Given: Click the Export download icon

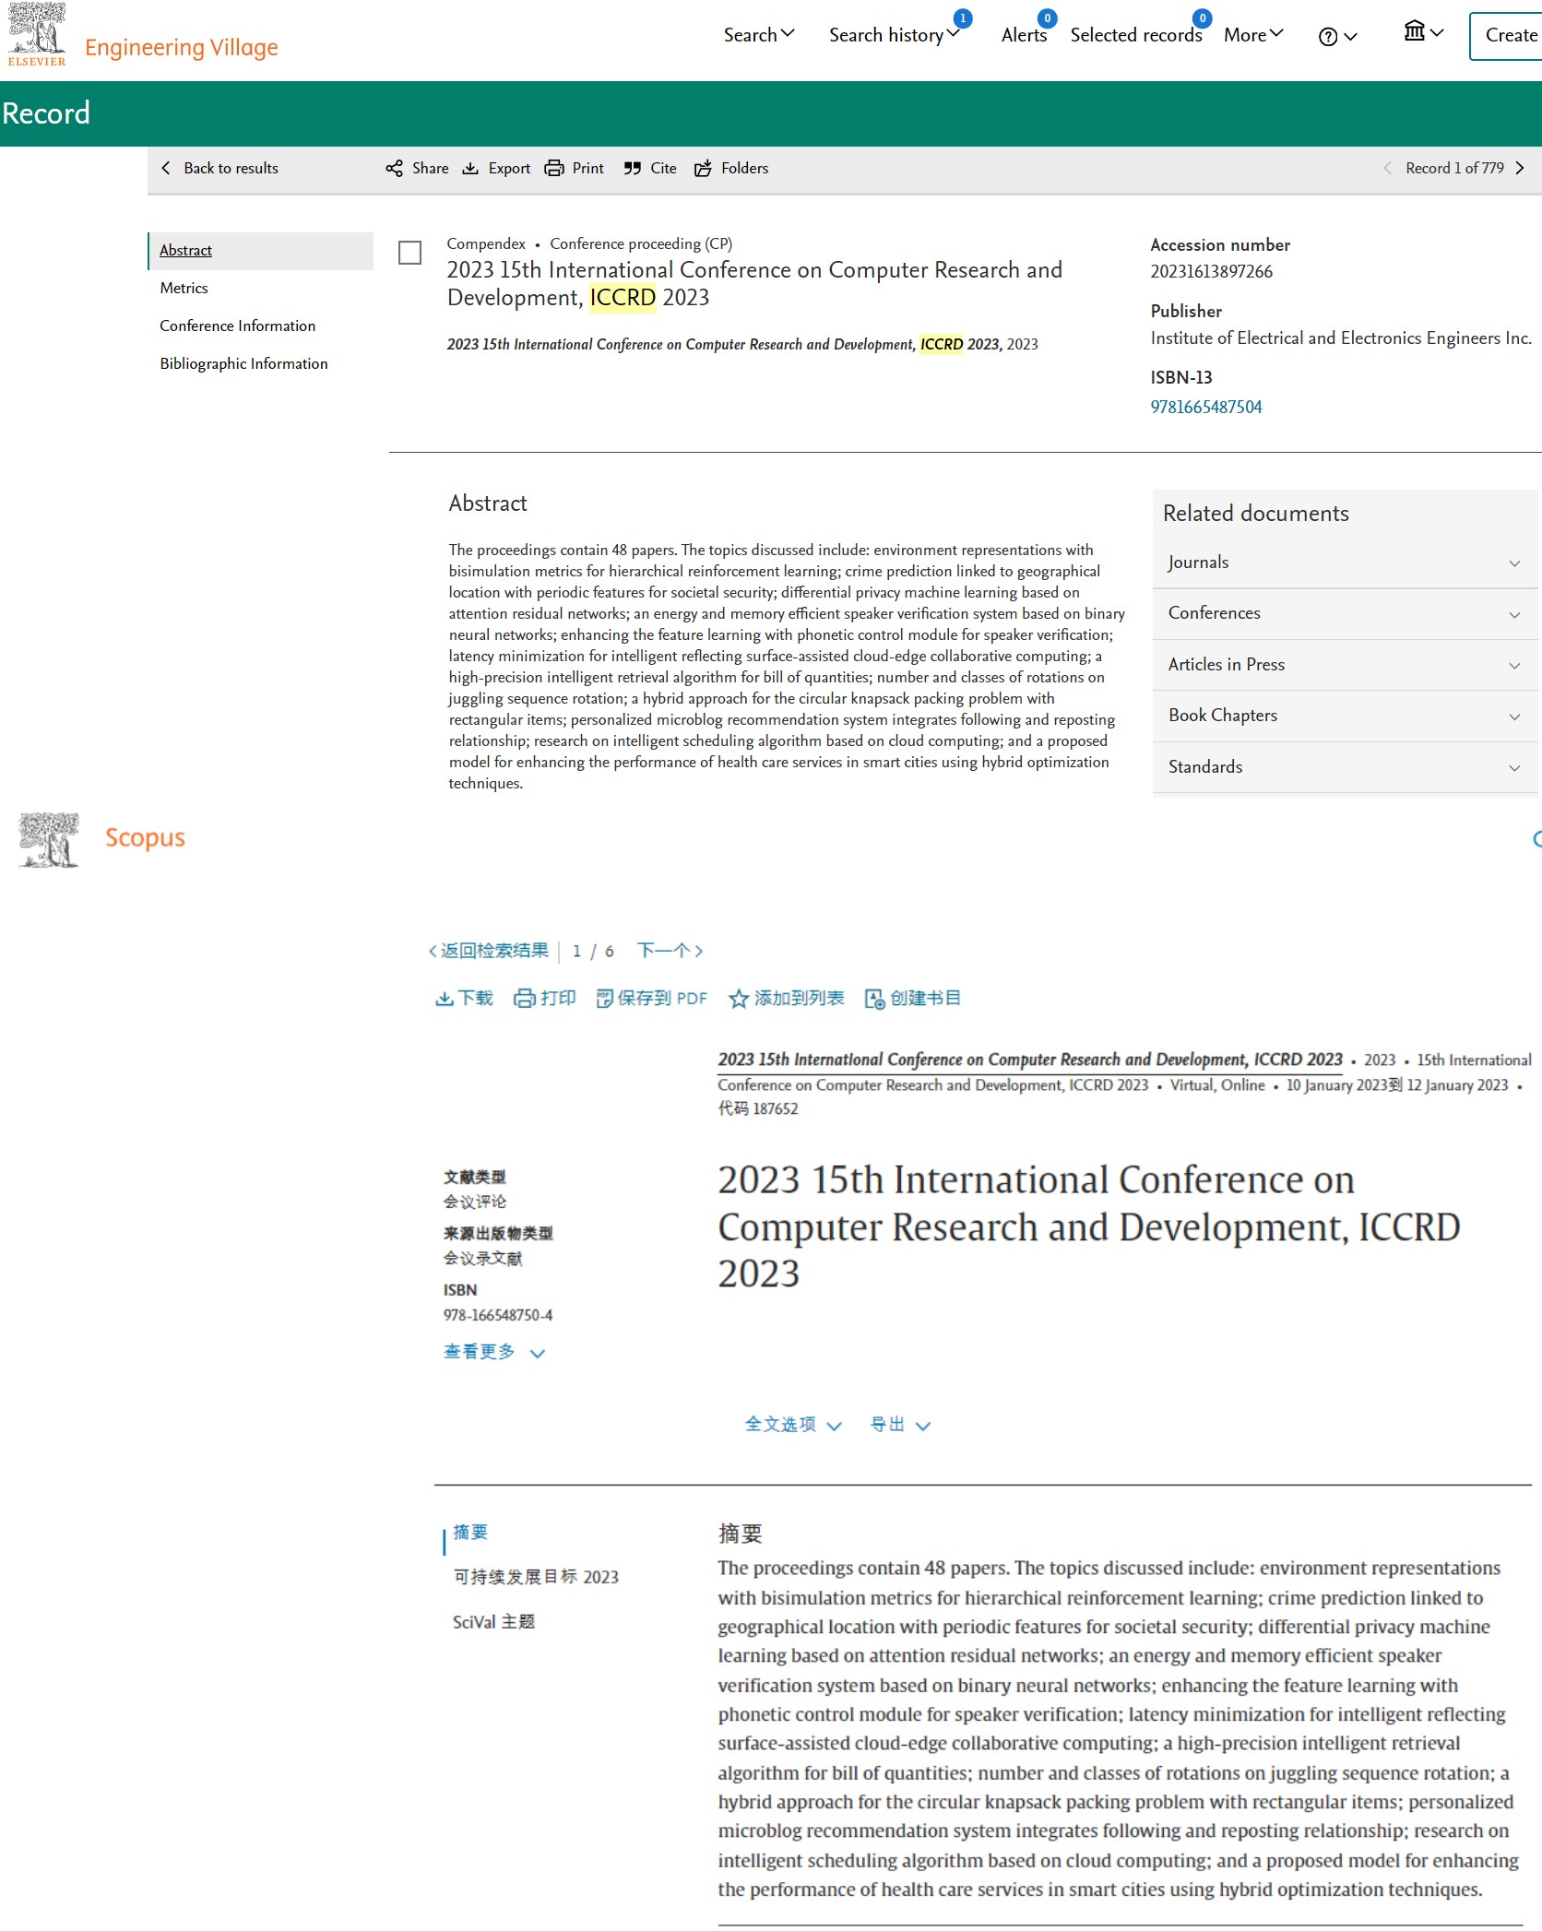Looking at the screenshot, I should [x=470, y=169].
